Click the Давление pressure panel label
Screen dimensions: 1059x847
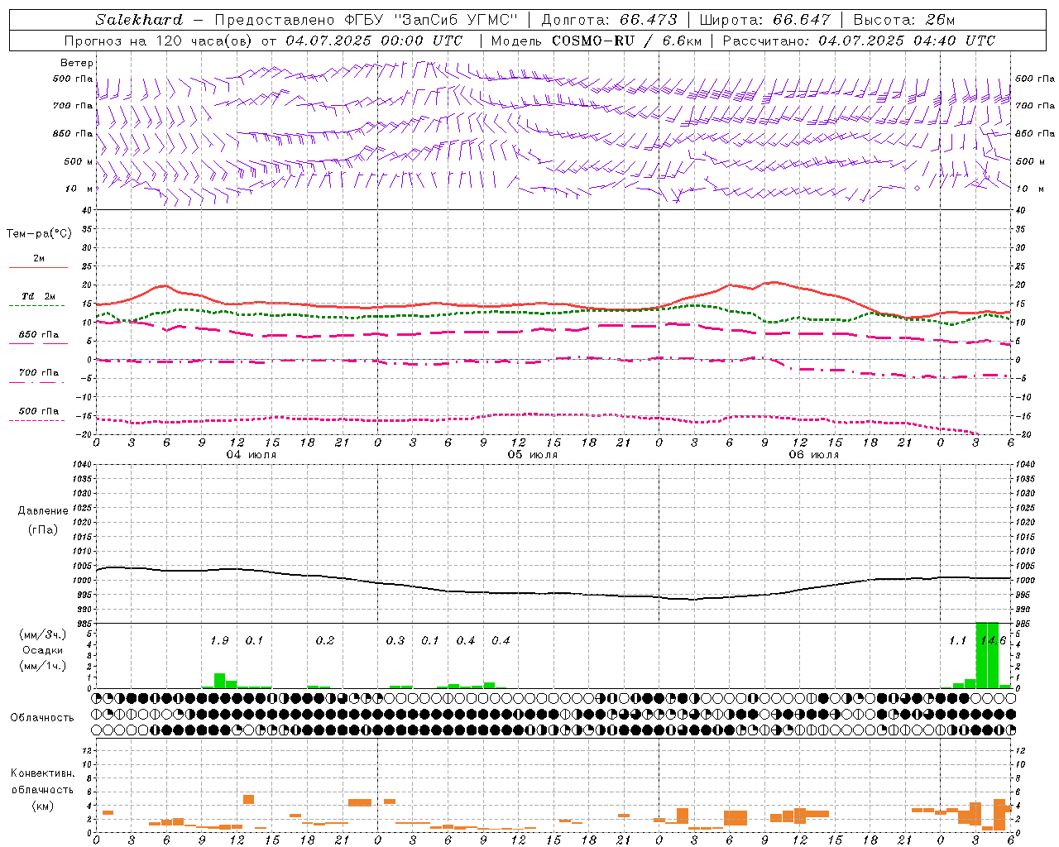(x=43, y=511)
